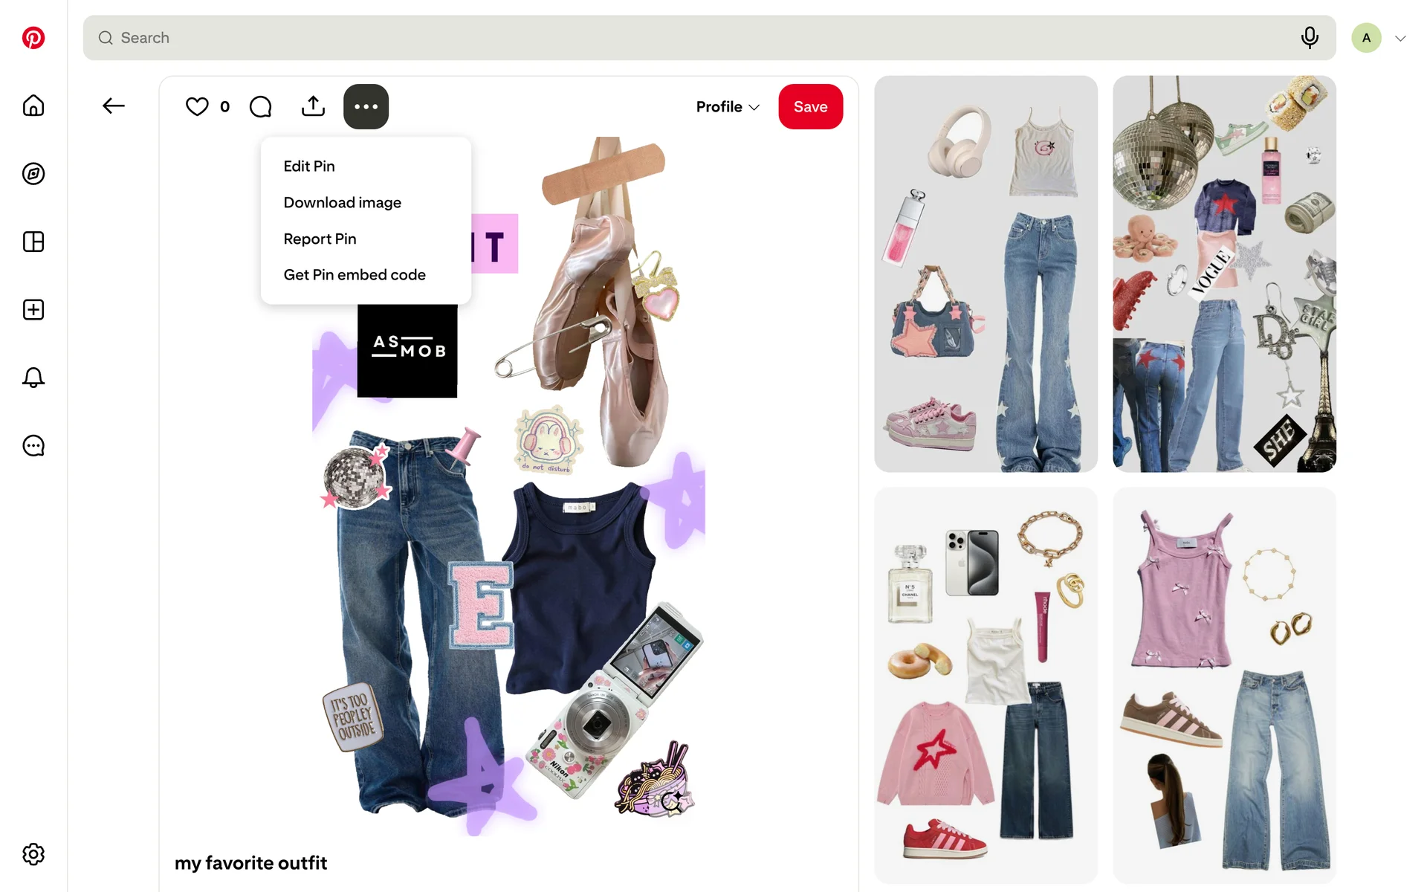1427x892 pixels.
Task: Open notifications bell icon
Action: [x=33, y=378]
